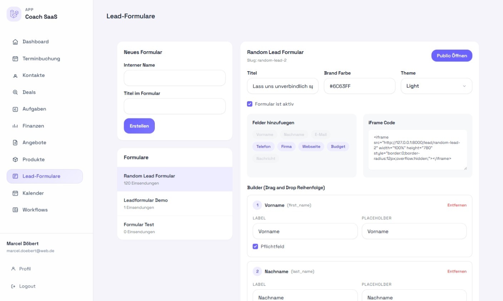The width and height of the screenshot is (503, 301).
Task: Open Aufgaben in the sidebar
Action: click(x=45, y=109)
